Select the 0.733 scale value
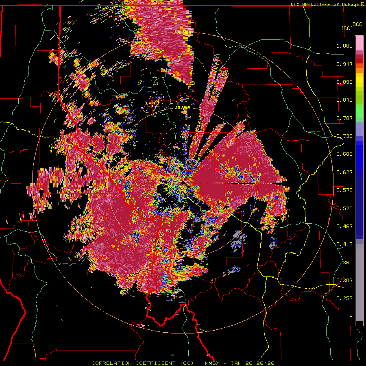This screenshot has width=366, height=366. click(344, 136)
